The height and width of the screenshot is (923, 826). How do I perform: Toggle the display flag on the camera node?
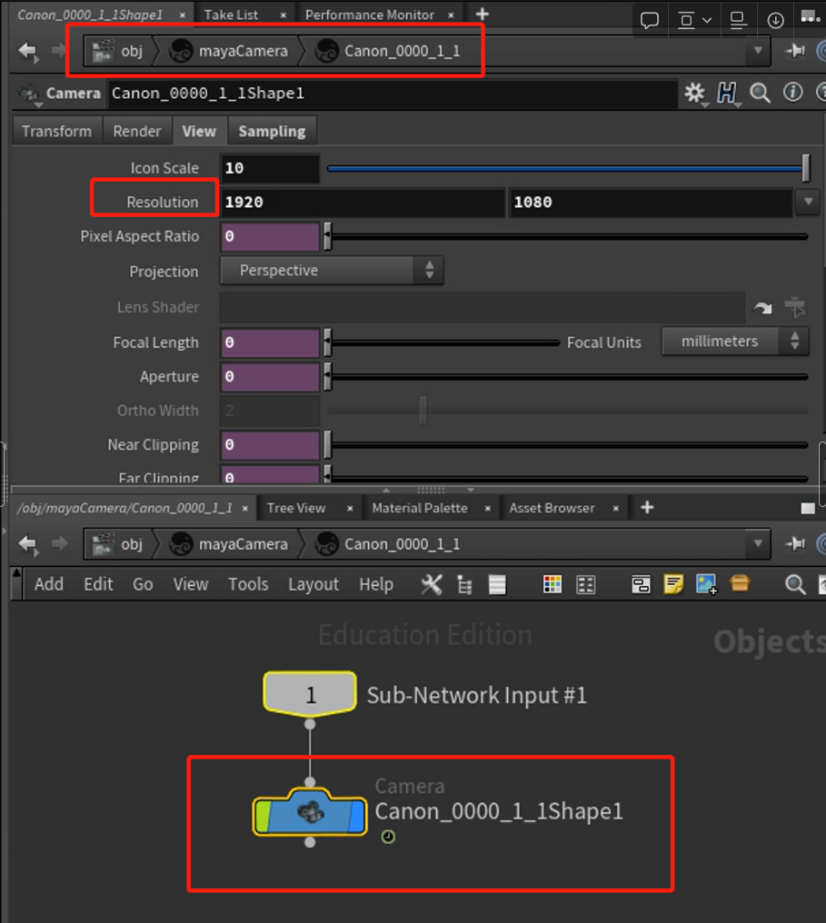pos(357,815)
